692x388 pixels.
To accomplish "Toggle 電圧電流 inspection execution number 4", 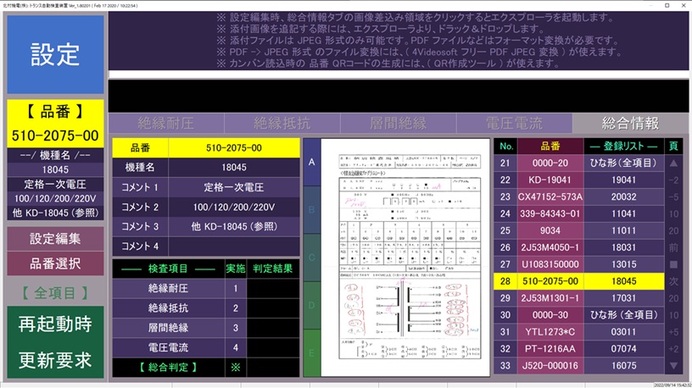I will (235, 347).
